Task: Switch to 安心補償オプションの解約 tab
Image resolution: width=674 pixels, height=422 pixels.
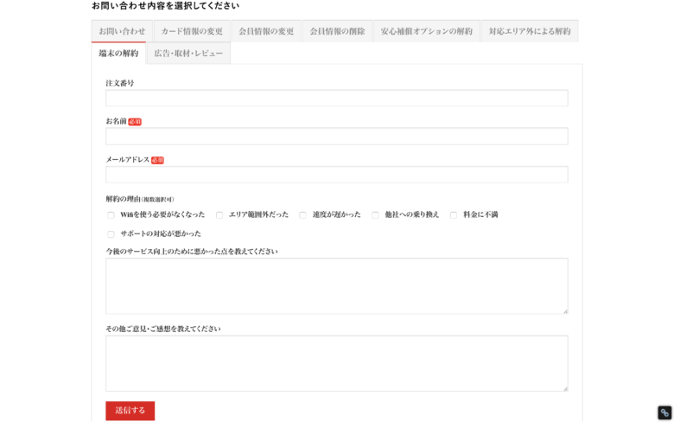Action: 426,31
